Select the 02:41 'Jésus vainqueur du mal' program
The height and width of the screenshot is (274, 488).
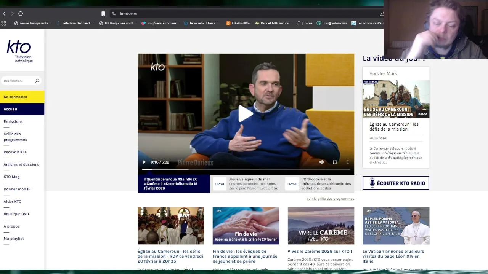(247, 184)
